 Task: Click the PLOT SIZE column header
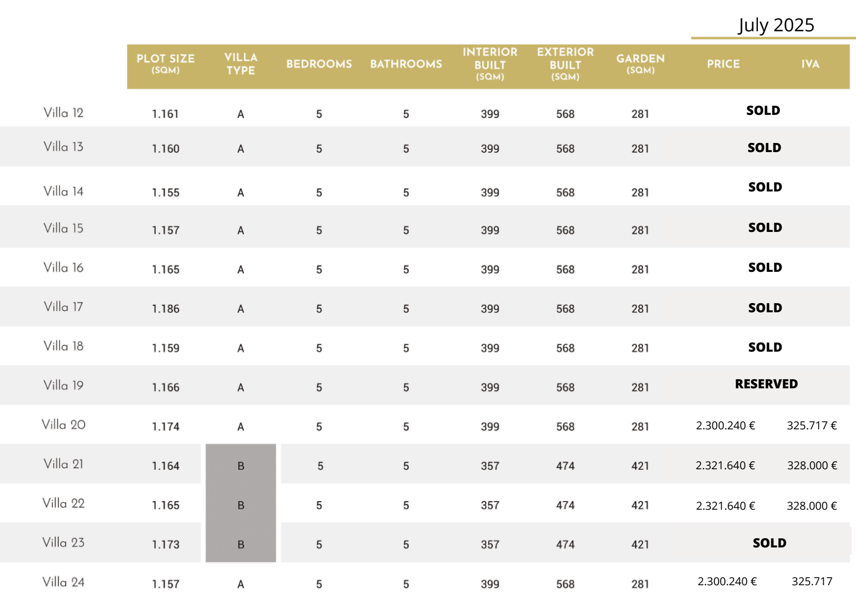click(165, 64)
